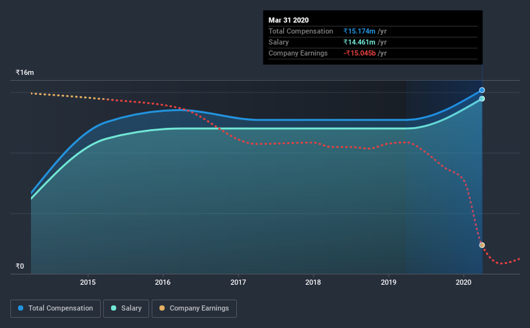Click the blue dot in Total Compensation legend
The height and width of the screenshot is (328, 530).
coord(21,308)
